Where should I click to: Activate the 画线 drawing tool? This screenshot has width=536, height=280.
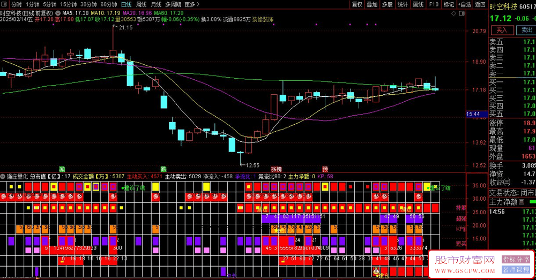418,4
